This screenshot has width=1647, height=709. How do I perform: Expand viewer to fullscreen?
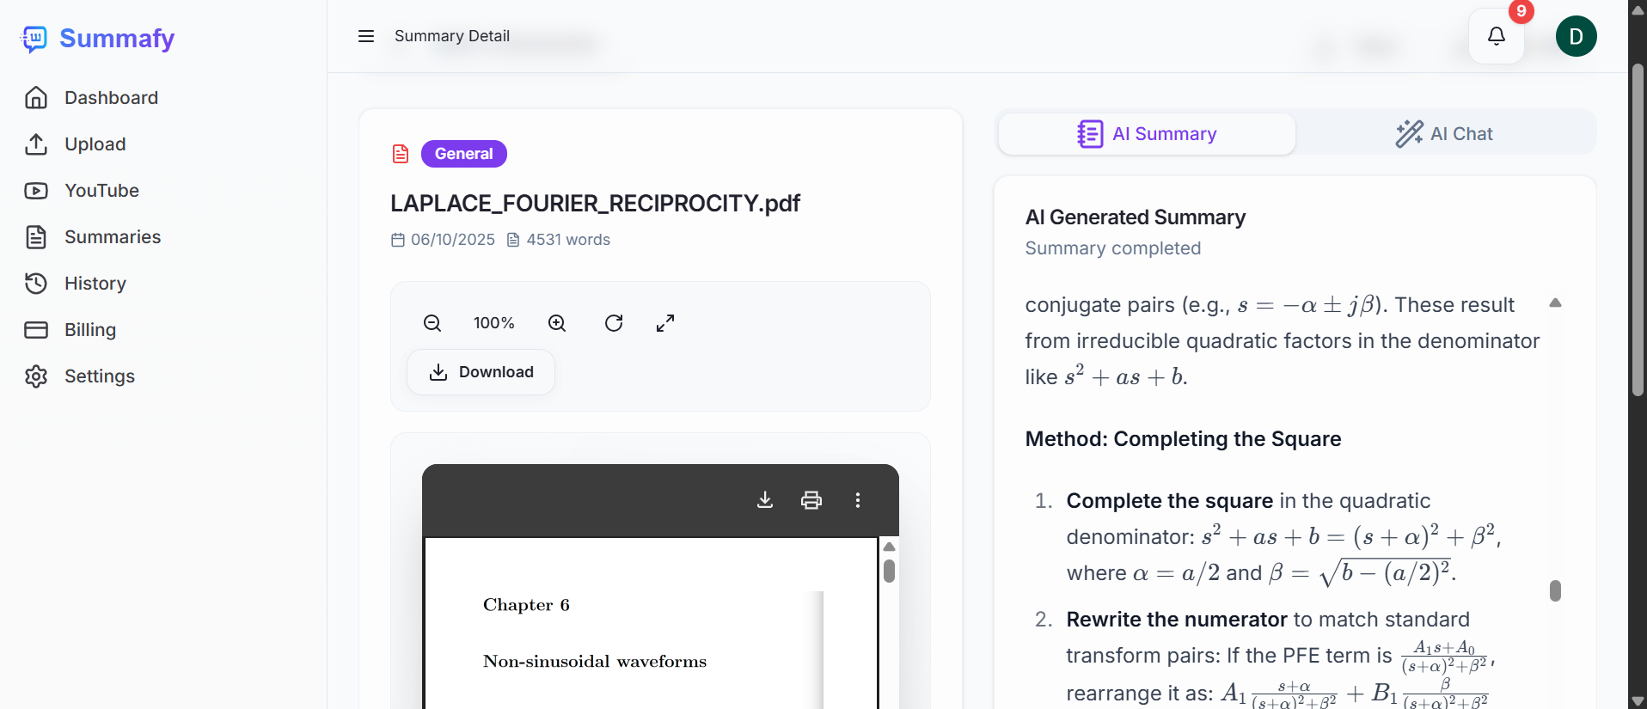pos(665,323)
